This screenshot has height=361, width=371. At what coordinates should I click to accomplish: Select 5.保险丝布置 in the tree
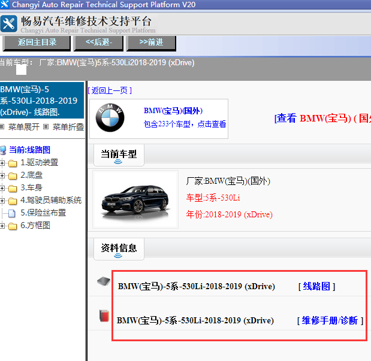pos(43,213)
